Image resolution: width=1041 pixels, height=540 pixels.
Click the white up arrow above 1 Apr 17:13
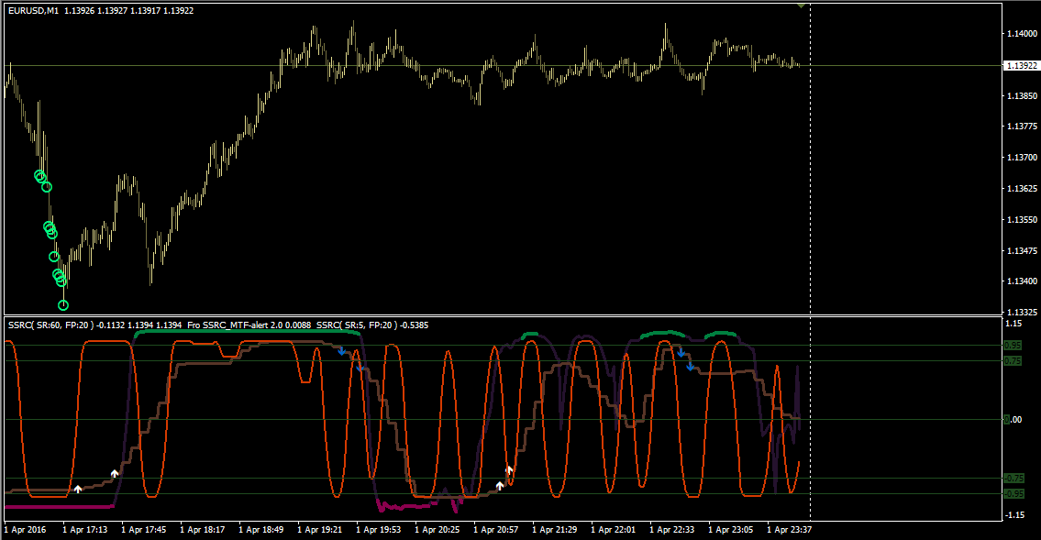(x=78, y=489)
